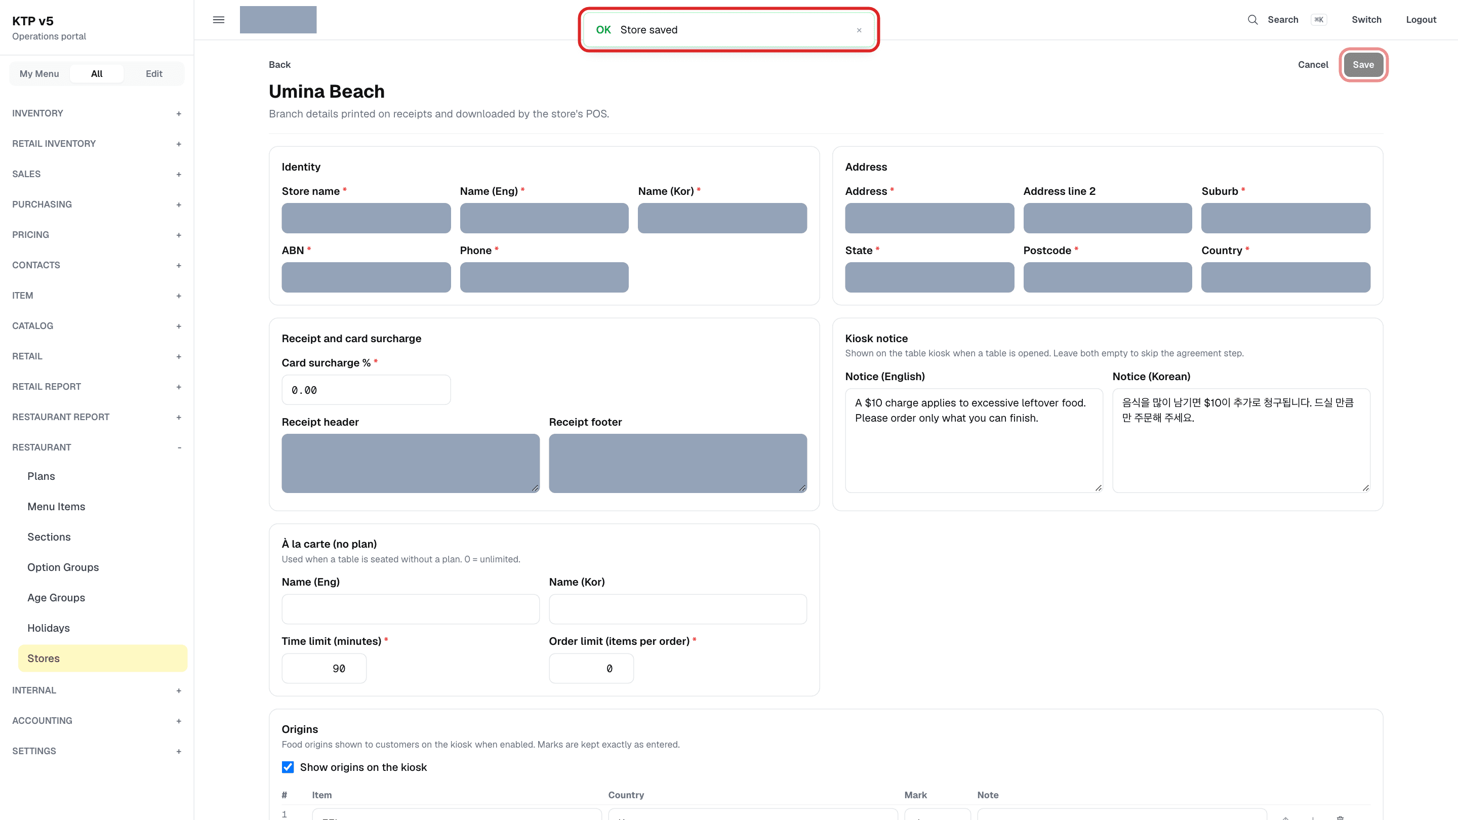Click Logout in top bar
The height and width of the screenshot is (820, 1458).
pyautogui.click(x=1421, y=20)
